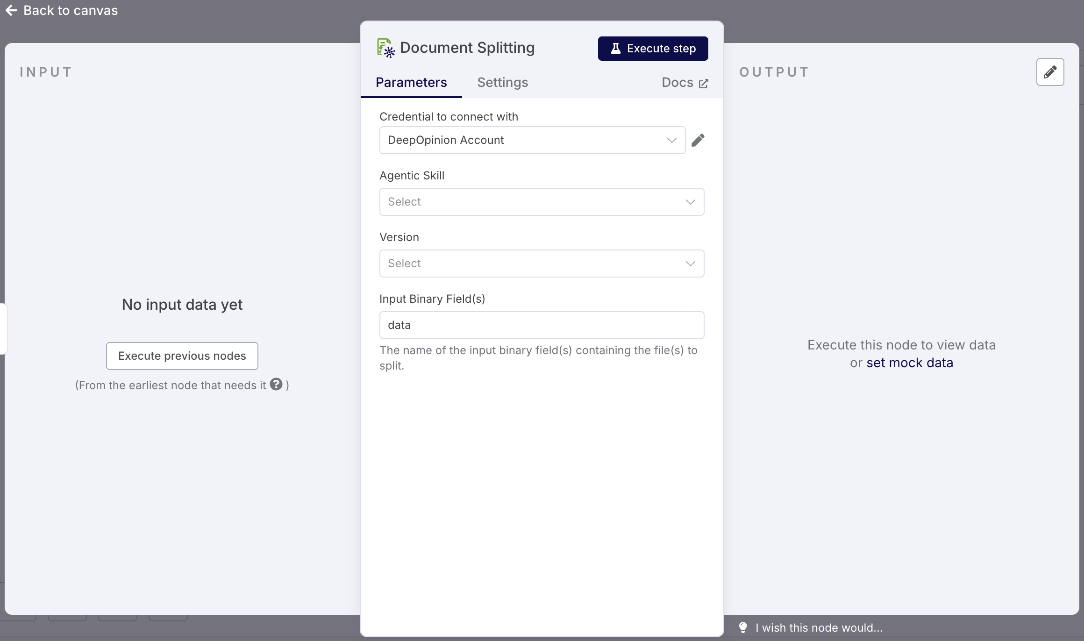Click the INPUT panel heading

pos(46,72)
